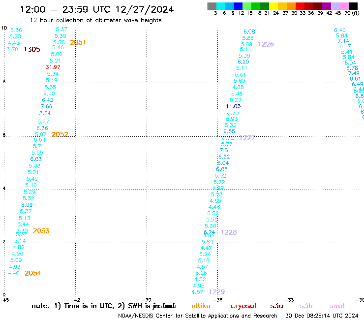Click the lavender 1227 time label
364x320 pixels.
(247, 138)
